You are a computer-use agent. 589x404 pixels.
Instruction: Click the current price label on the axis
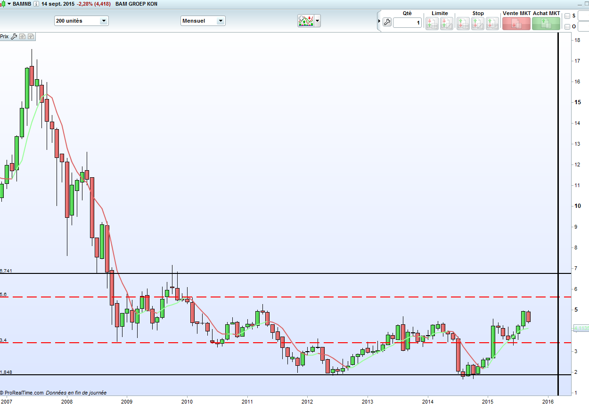(x=580, y=328)
